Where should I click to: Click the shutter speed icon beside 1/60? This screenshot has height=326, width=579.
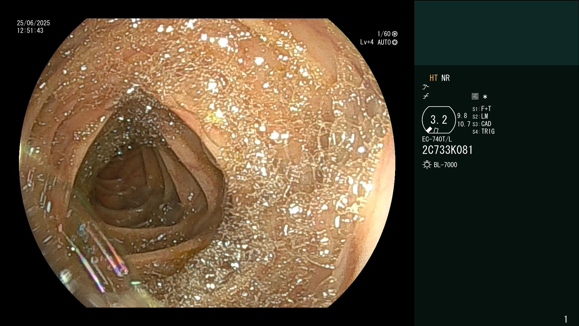pyautogui.click(x=395, y=34)
